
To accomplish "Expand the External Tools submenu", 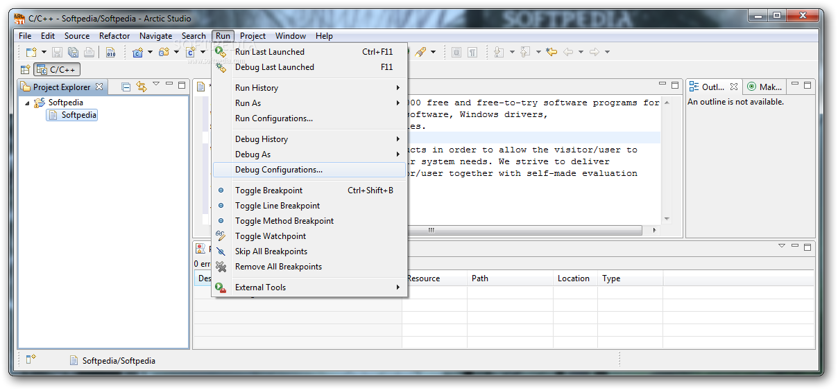I will (309, 287).
